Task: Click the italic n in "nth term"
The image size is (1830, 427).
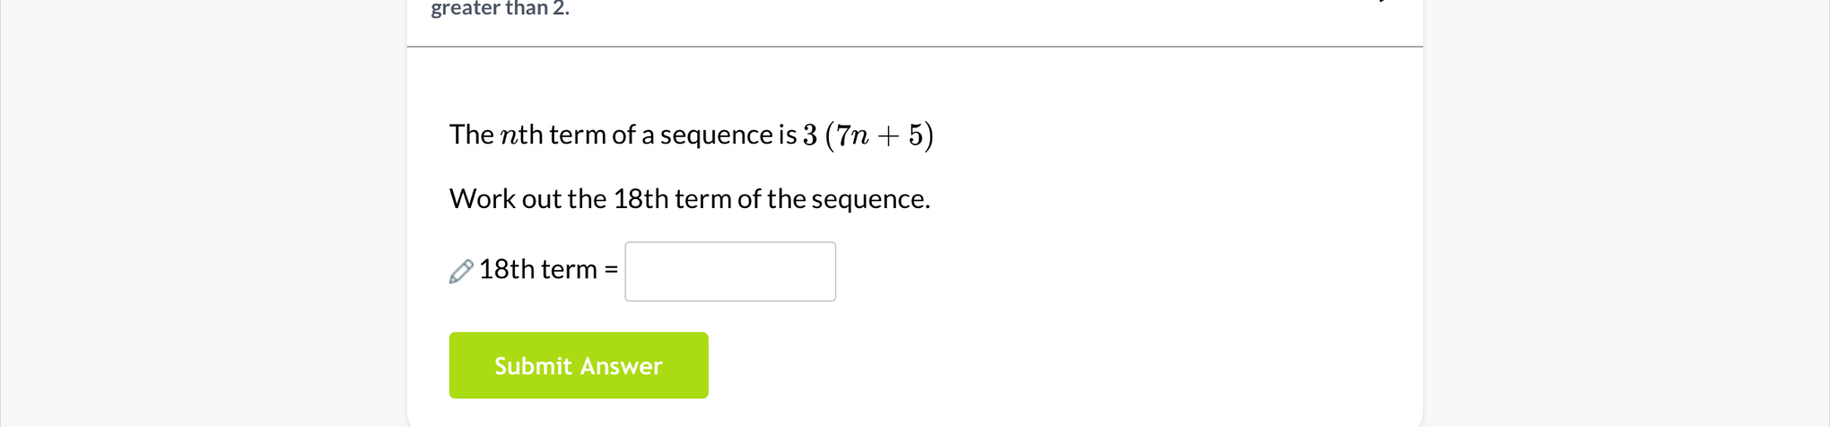Action: point(510,136)
